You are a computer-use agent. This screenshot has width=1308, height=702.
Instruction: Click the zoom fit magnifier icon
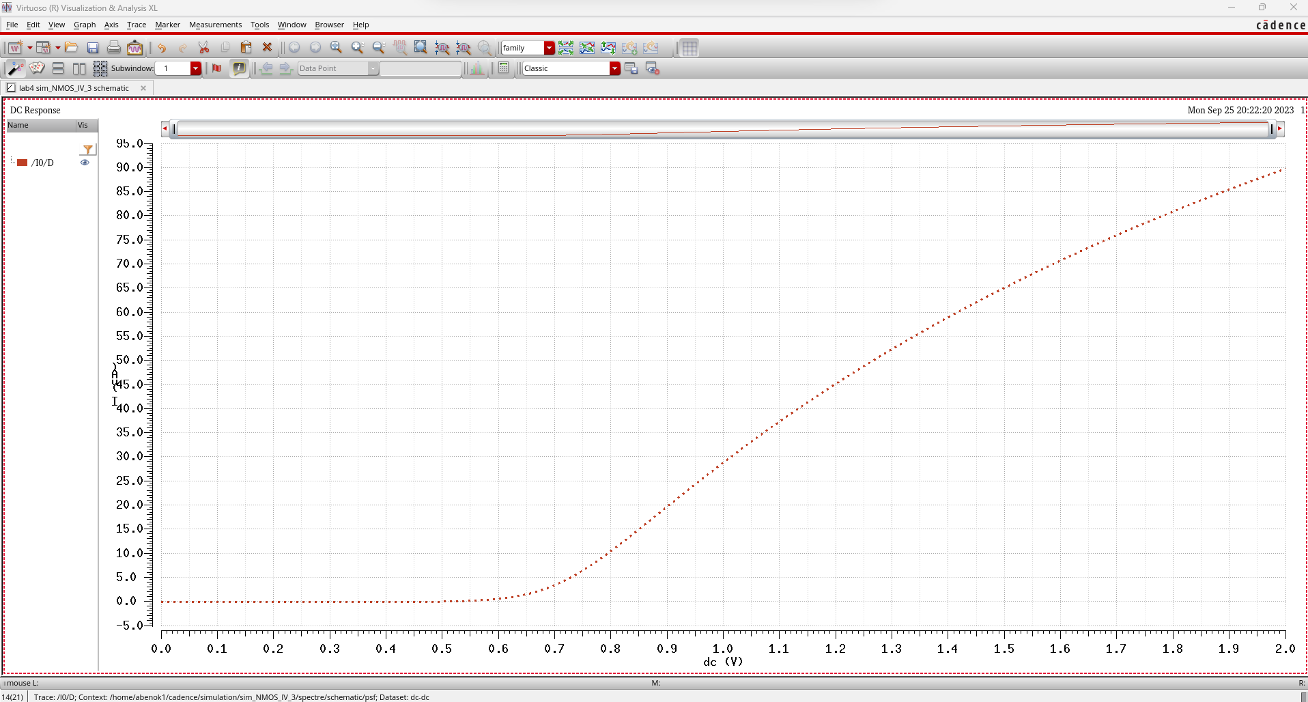click(x=336, y=48)
